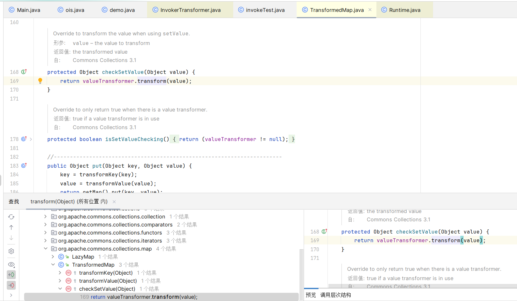Click checkSetValue method name in editor
Screen dimensions: 517x301
(x=123, y=72)
